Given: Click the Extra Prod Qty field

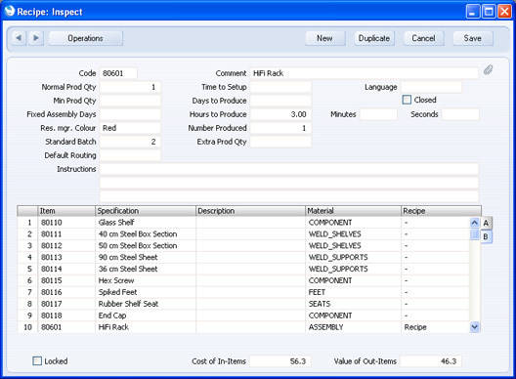Looking at the screenshot, I should 280,142.
